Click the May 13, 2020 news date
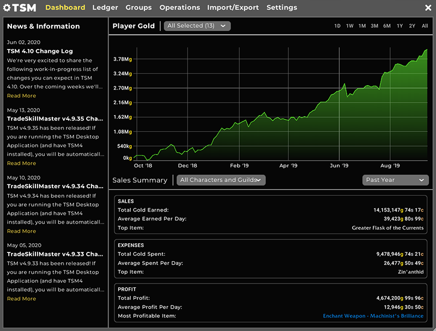436x331 pixels. (x=23, y=110)
